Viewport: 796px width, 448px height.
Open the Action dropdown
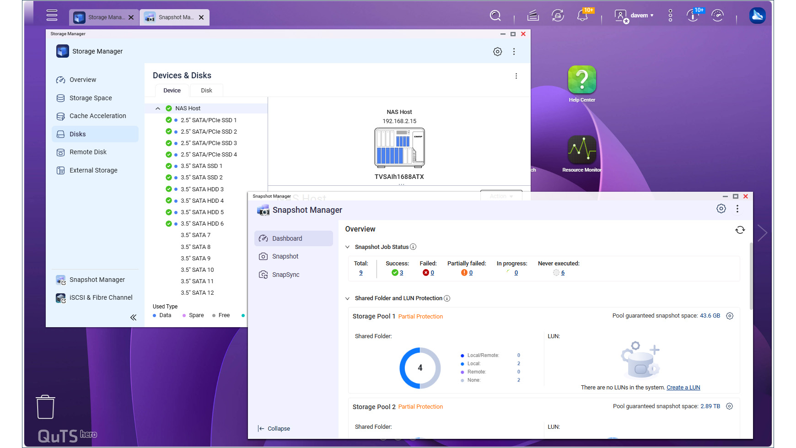coord(501,196)
